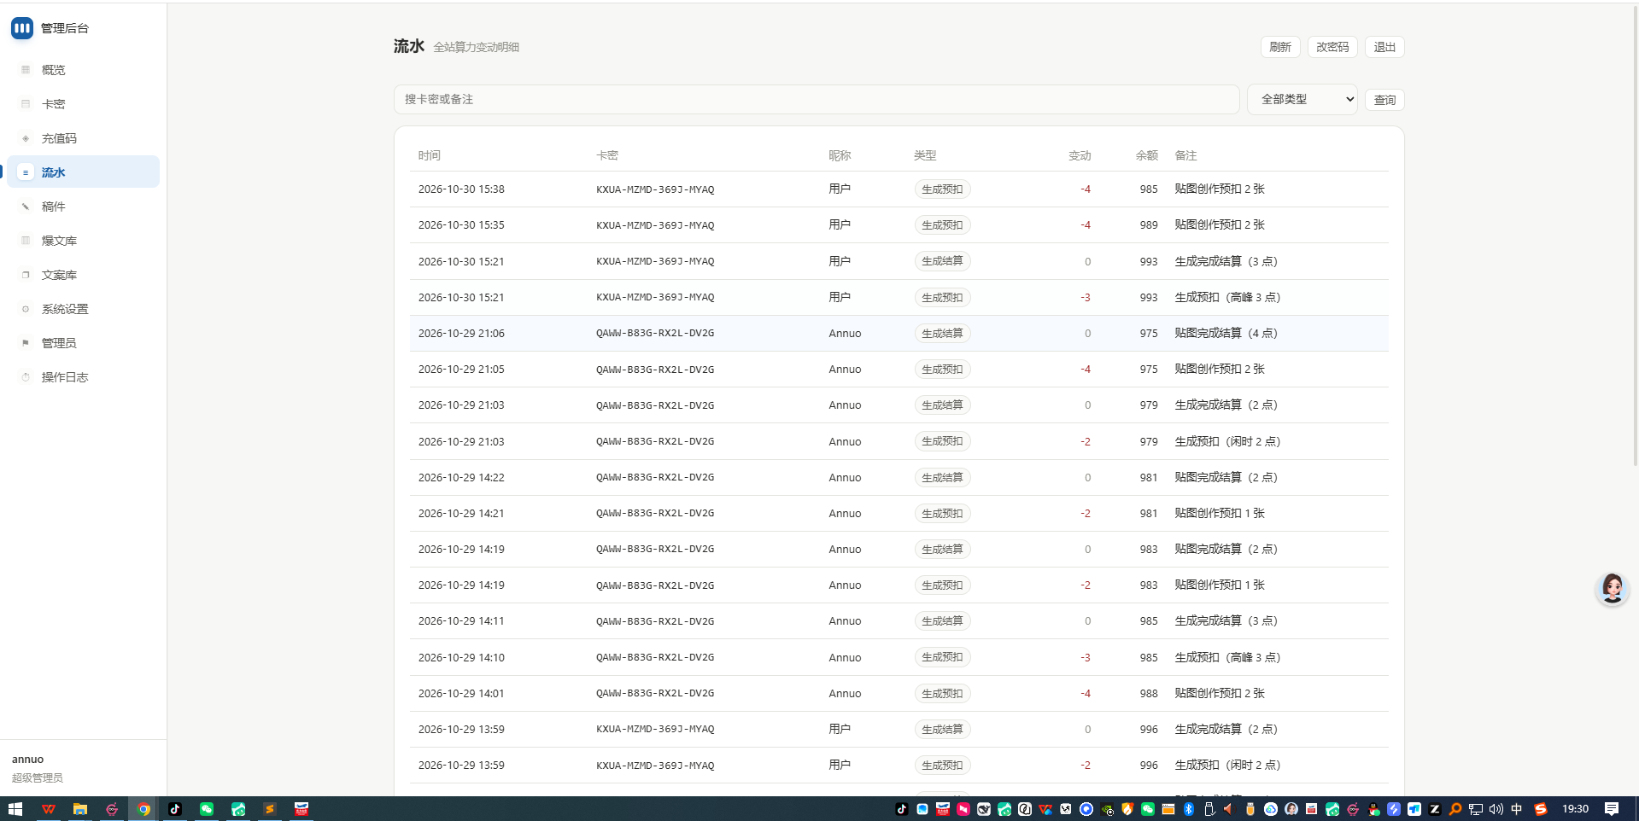Open the 卡密 sidebar page

[x=83, y=104]
